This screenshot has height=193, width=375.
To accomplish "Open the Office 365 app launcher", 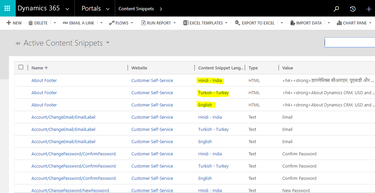I will coord(7,8).
